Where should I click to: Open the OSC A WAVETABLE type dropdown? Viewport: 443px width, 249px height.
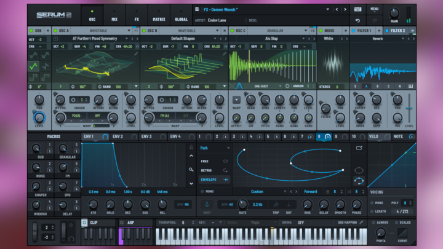[129, 31]
